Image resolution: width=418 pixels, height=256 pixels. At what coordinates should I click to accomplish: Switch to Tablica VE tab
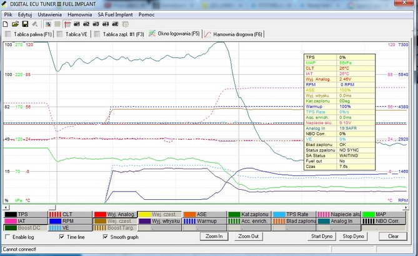point(72,34)
